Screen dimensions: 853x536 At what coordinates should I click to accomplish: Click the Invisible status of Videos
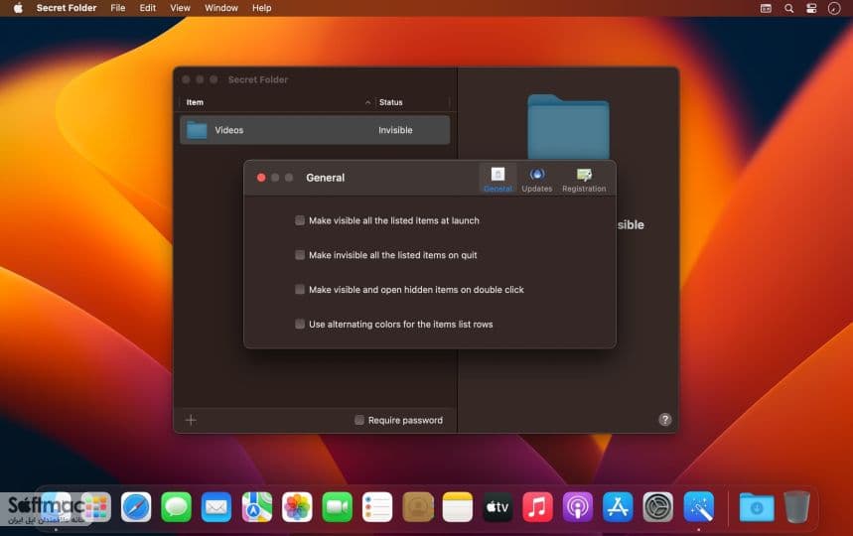[x=395, y=130]
